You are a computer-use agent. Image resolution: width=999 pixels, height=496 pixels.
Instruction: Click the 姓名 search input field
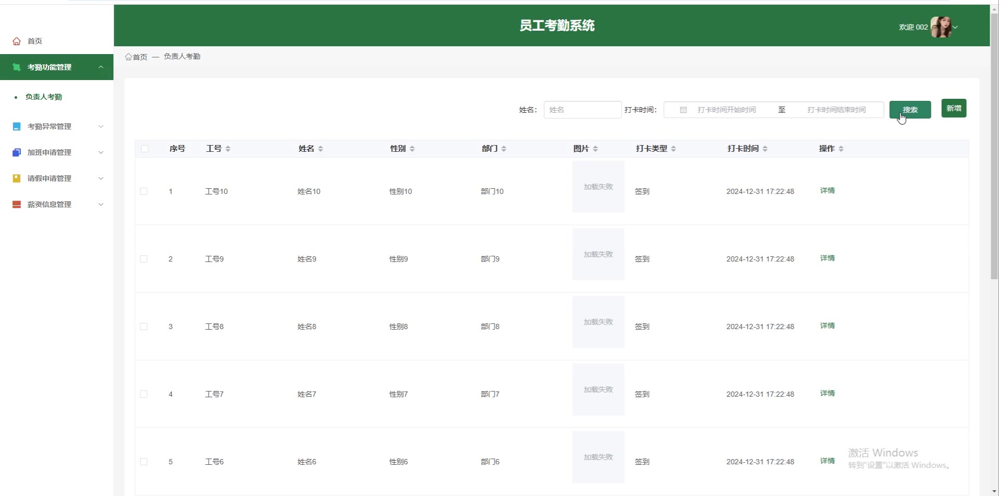(582, 110)
